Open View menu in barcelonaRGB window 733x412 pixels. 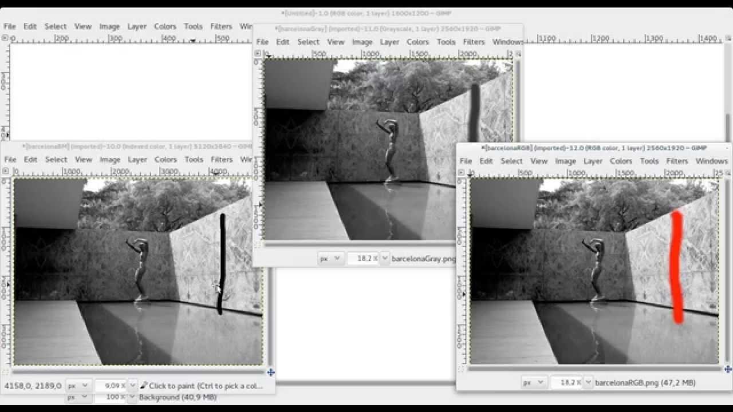[x=539, y=161]
